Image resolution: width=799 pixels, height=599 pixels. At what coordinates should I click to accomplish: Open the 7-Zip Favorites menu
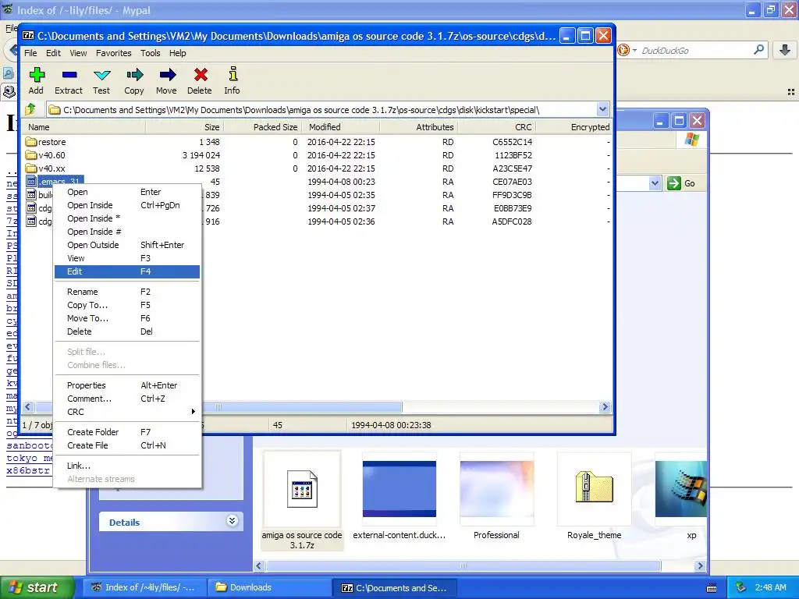click(114, 53)
